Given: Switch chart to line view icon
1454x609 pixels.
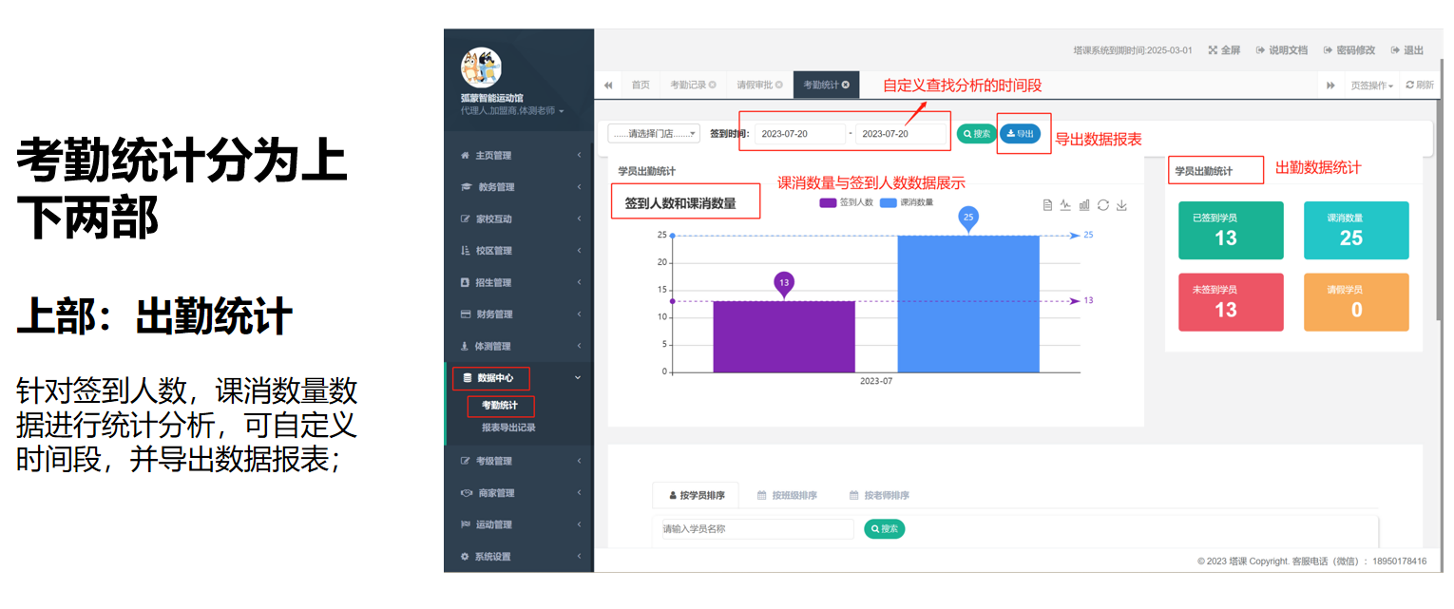Looking at the screenshot, I should [1065, 205].
